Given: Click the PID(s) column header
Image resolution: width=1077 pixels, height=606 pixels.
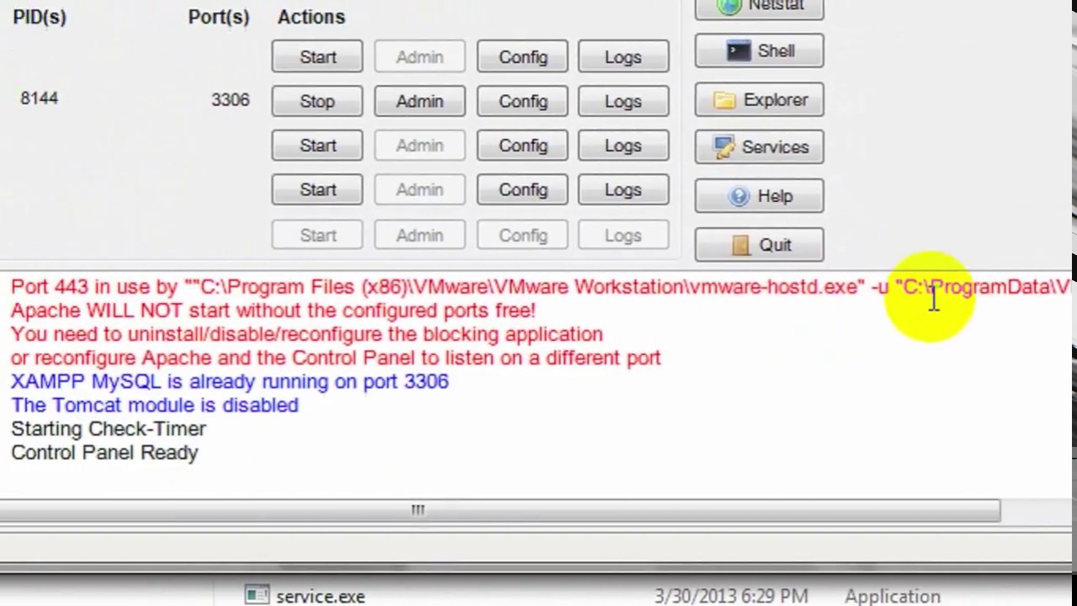Looking at the screenshot, I should (40, 17).
